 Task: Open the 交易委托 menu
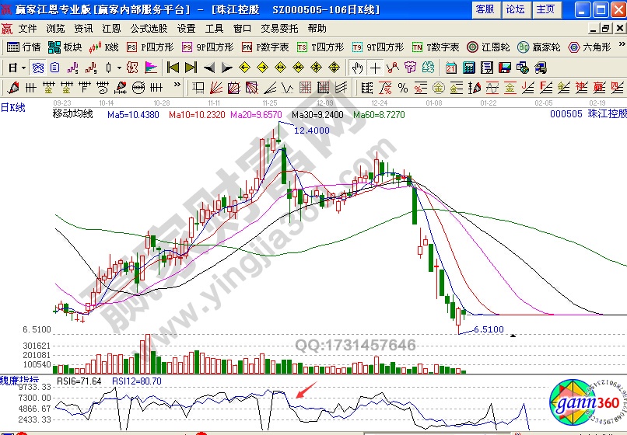[279, 29]
